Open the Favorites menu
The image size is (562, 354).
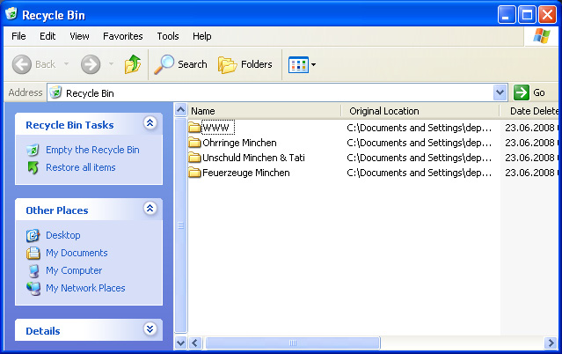(122, 36)
